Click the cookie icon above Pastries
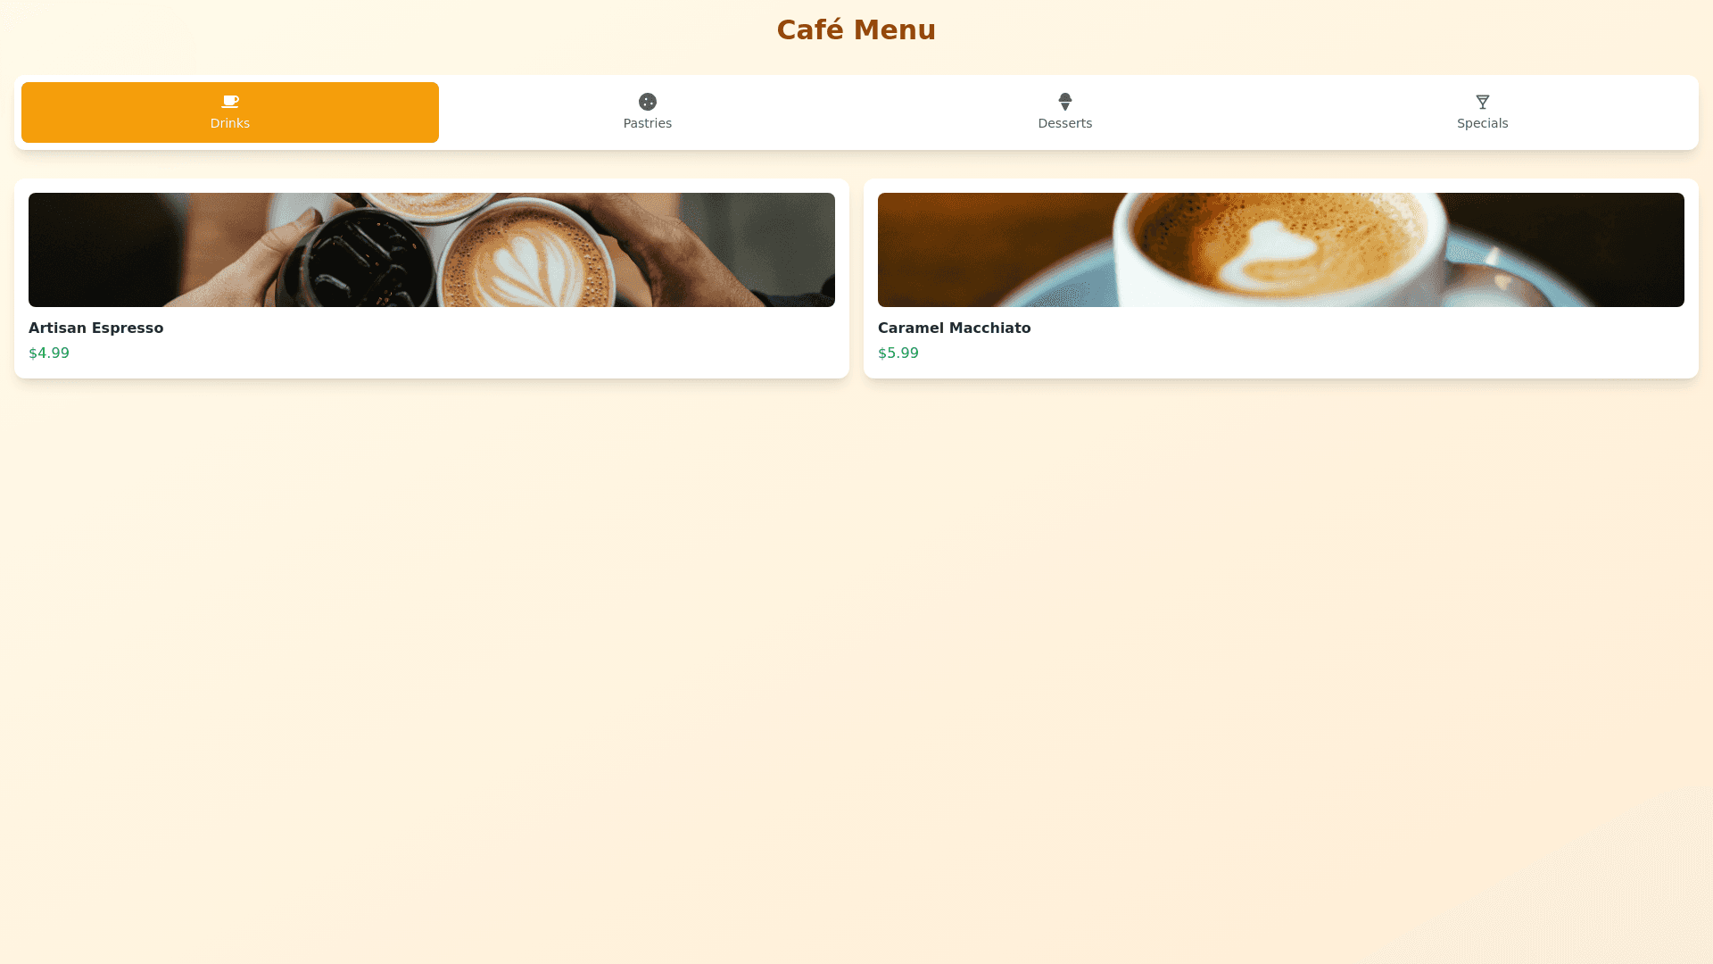 click(648, 102)
